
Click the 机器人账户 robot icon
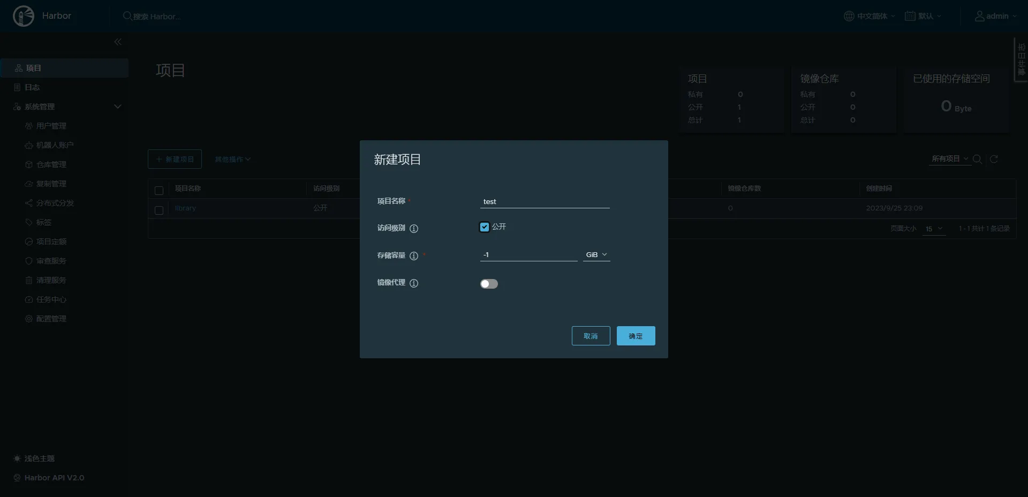pyautogui.click(x=29, y=145)
